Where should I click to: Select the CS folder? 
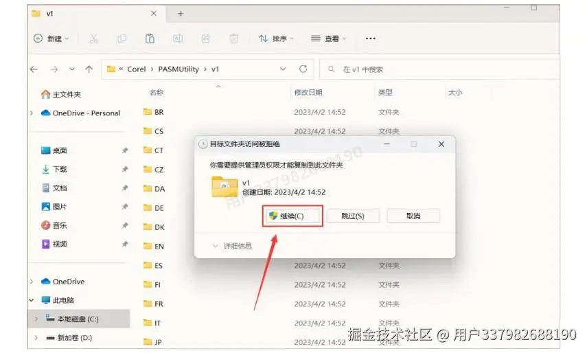(154, 131)
